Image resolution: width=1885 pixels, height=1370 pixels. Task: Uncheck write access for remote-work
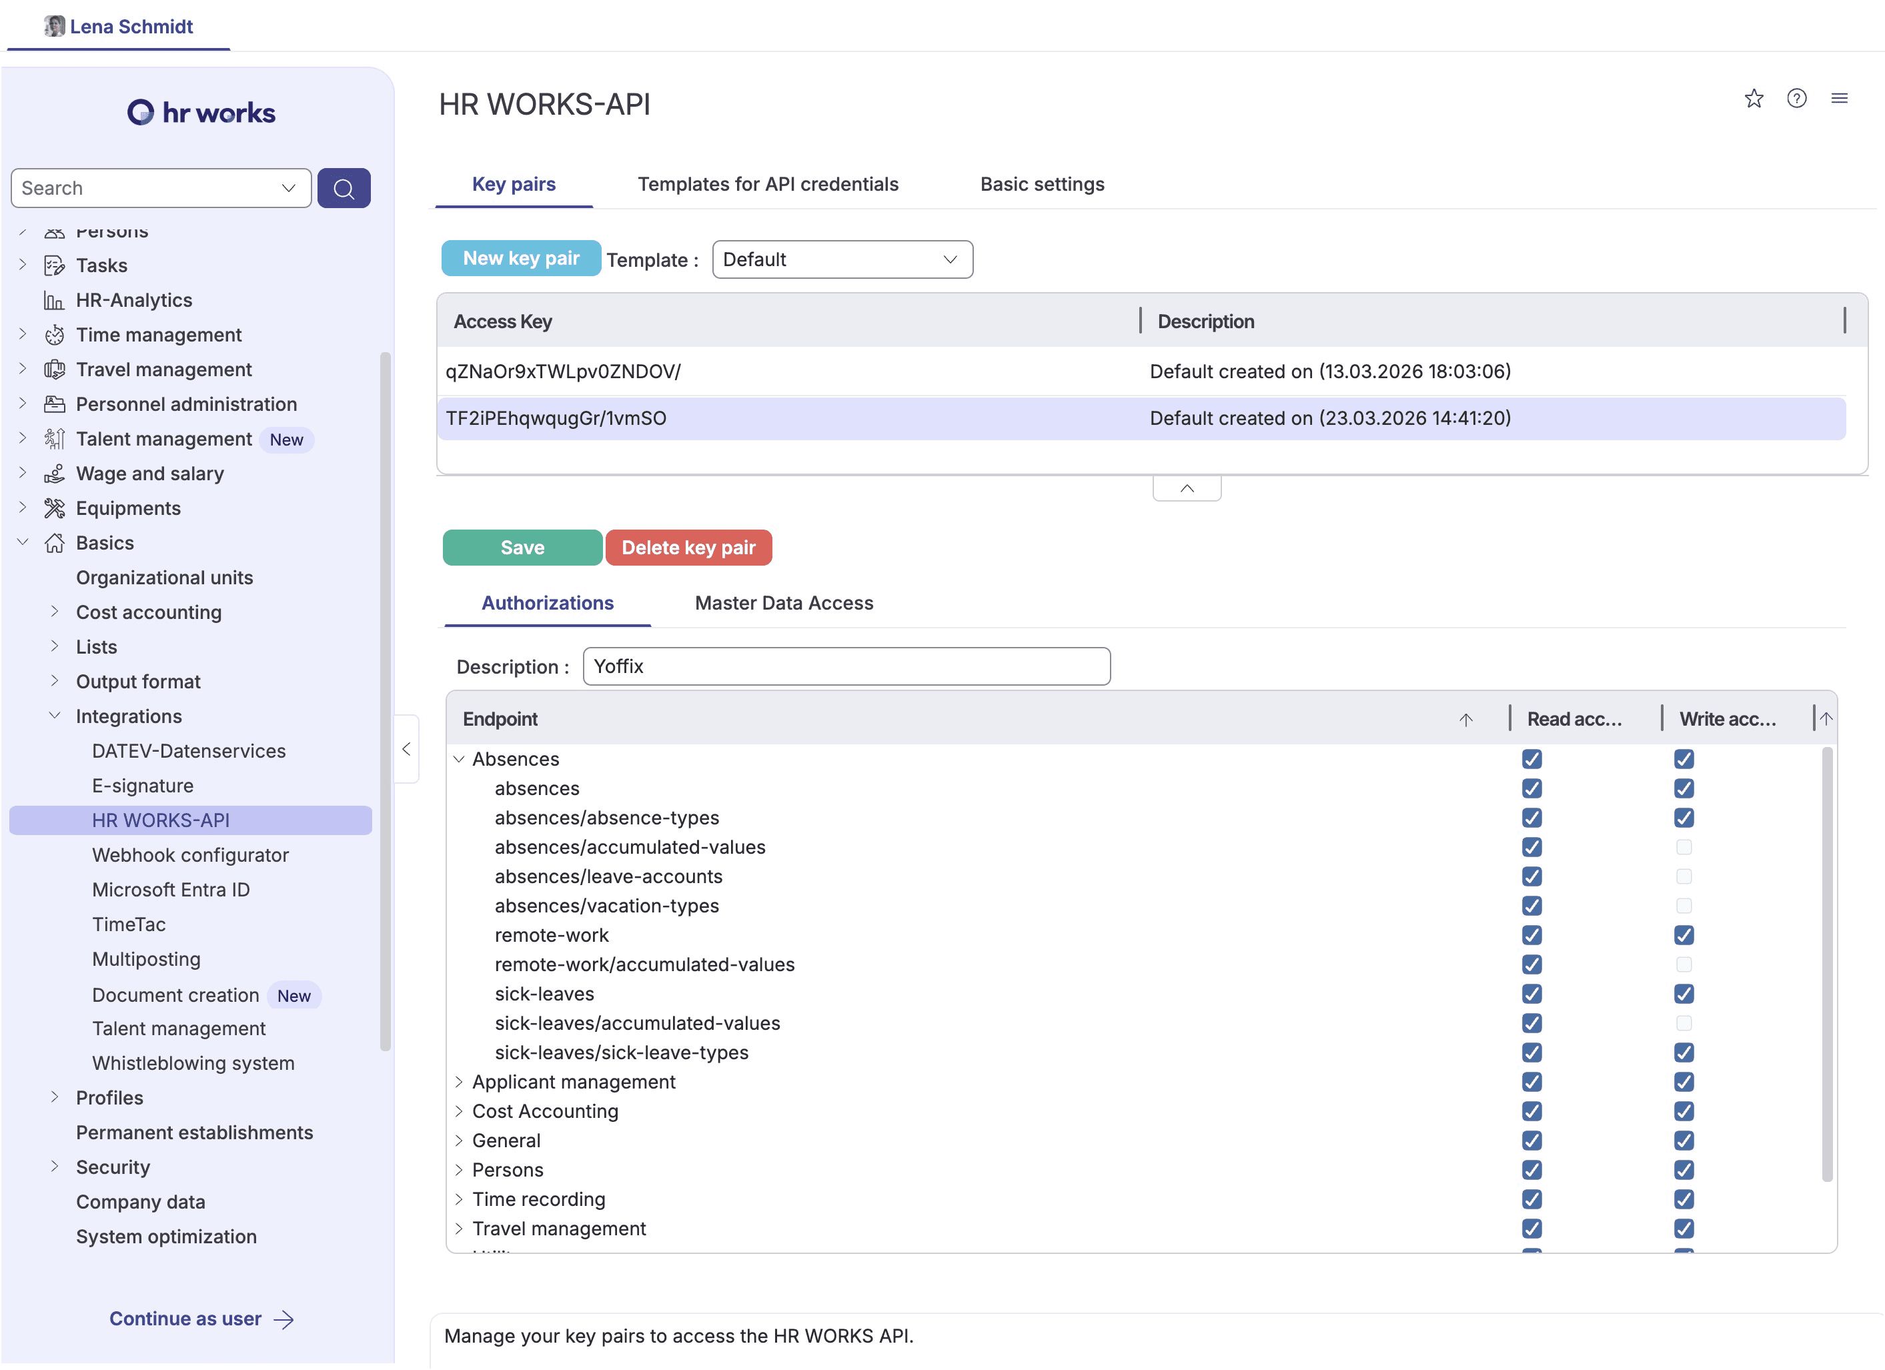point(1683,935)
